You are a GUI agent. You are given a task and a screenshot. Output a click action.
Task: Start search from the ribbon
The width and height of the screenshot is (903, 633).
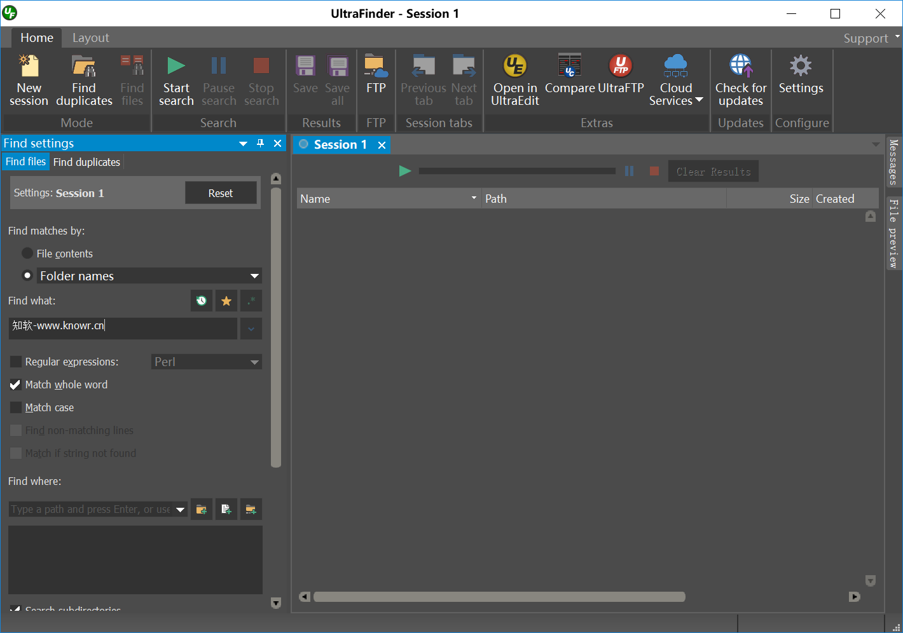coord(176,81)
